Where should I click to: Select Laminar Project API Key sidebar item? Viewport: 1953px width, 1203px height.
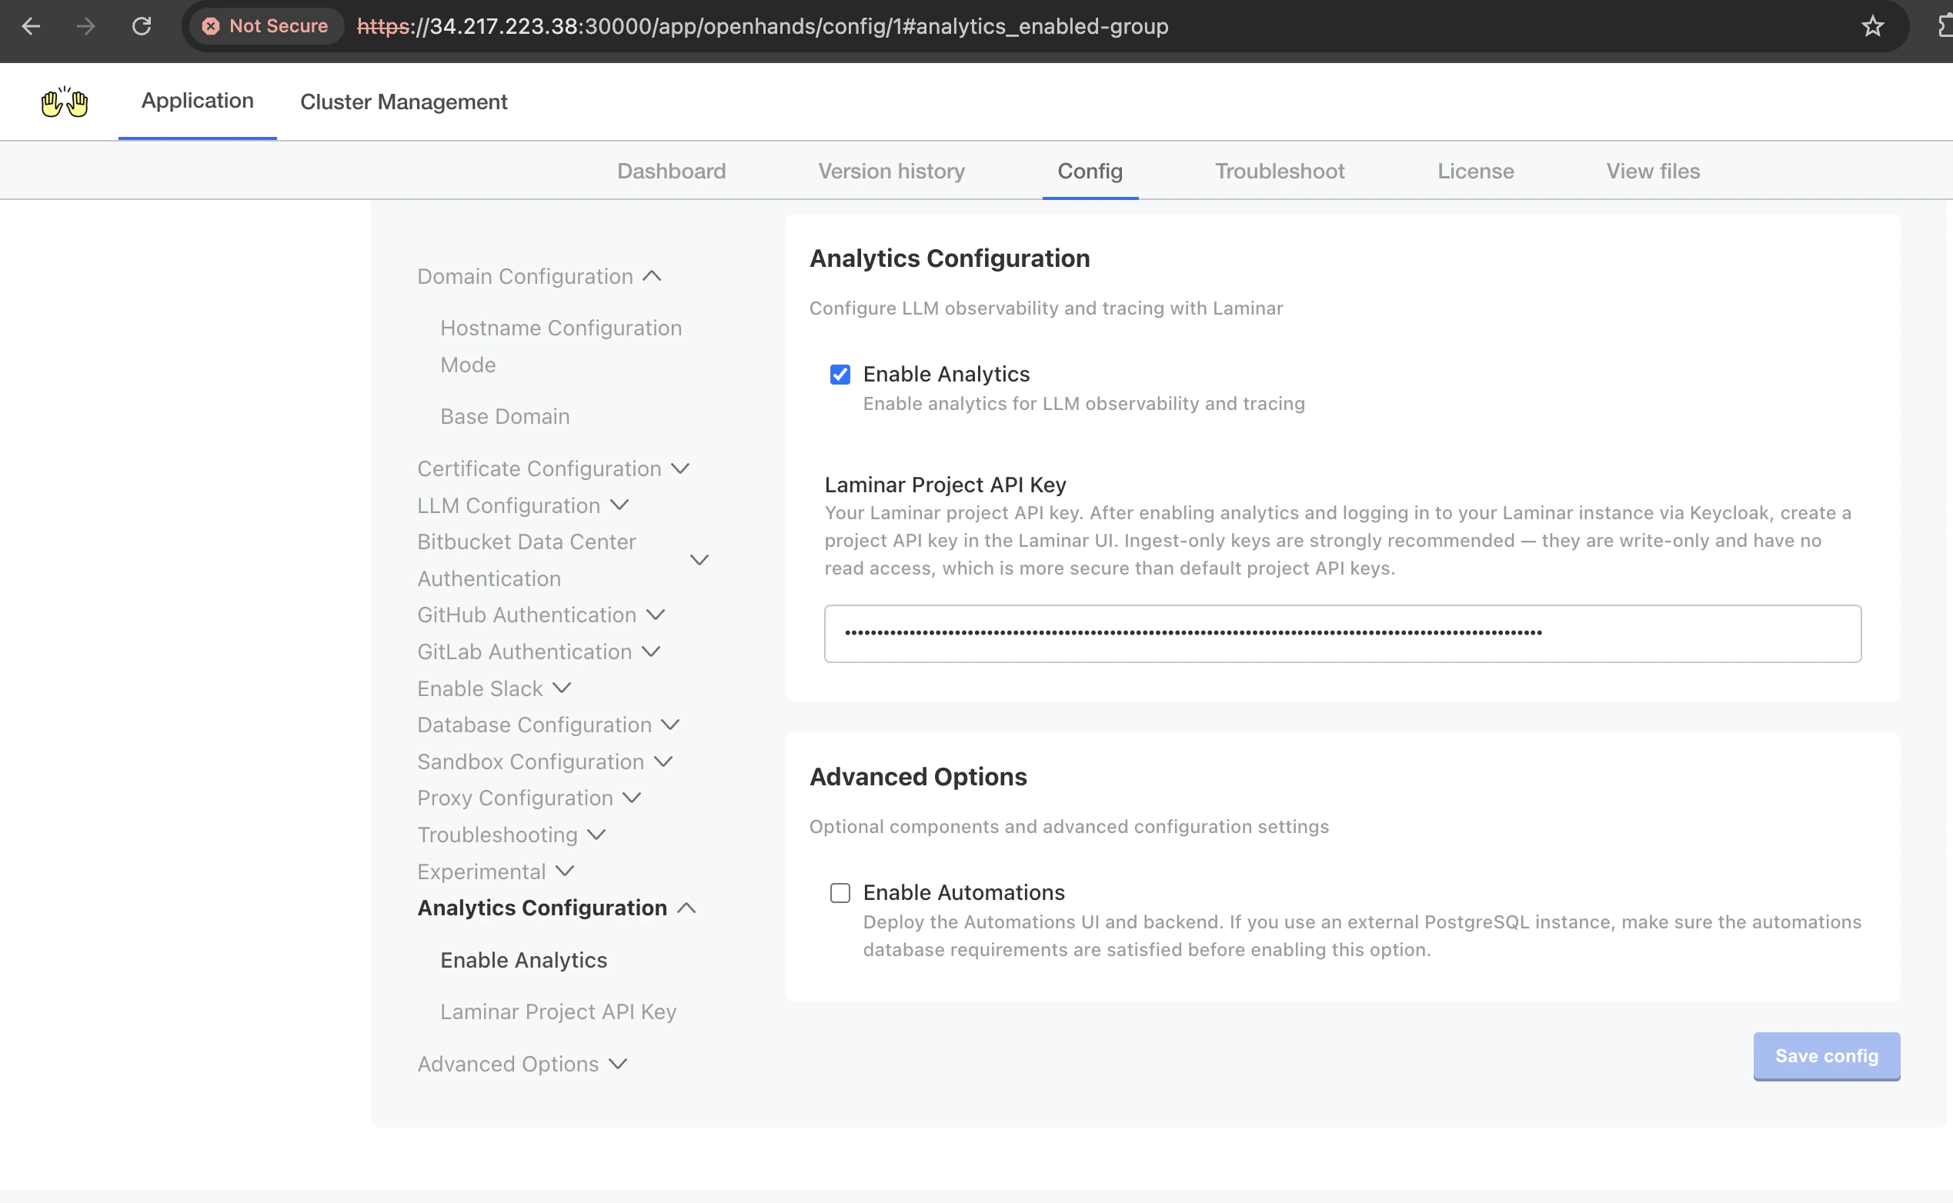(558, 1011)
